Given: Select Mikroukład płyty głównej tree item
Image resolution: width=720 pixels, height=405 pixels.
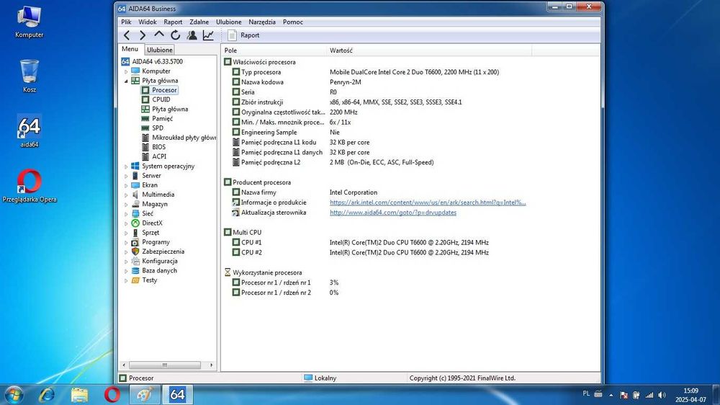Looking at the screenshot, I should tap(184, 138).
